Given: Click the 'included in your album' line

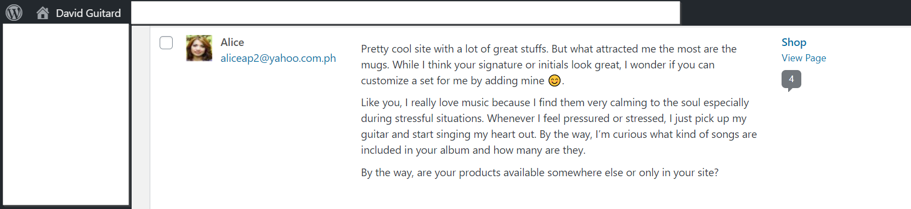Looking at the screenshot, I should tap(473, 150).
